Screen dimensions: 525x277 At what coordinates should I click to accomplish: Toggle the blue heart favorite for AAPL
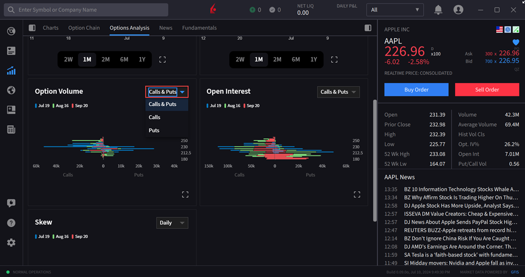tap(516, 42)
